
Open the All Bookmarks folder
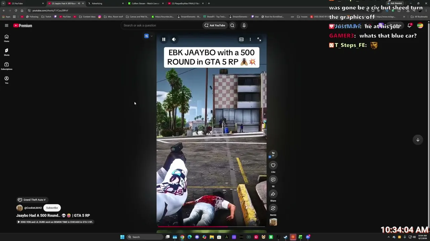click(419, 17)
